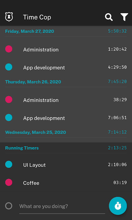This screenshot has height=220, width=132.
Task: Click Thursday's App development teal dot
Action: pos(9,117)
